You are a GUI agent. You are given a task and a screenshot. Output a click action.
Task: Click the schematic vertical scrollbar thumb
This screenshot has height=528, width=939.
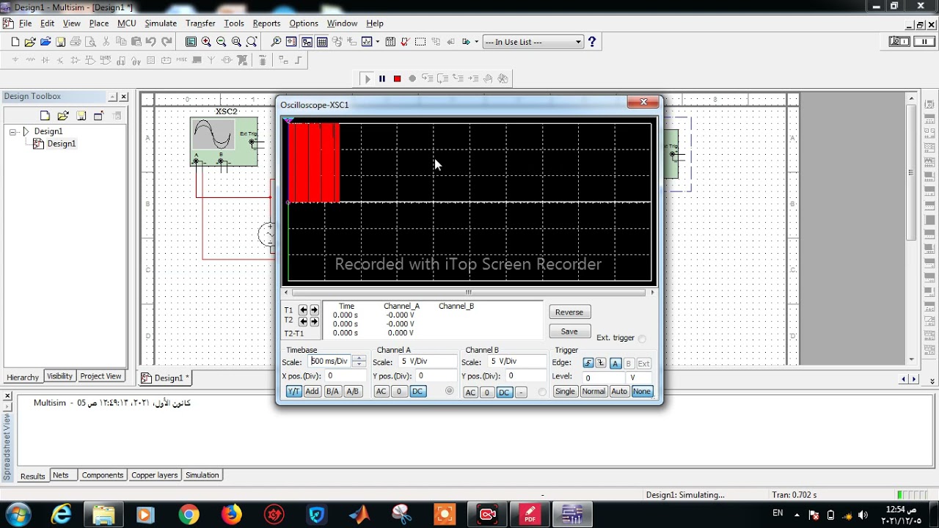pos(911,172)
